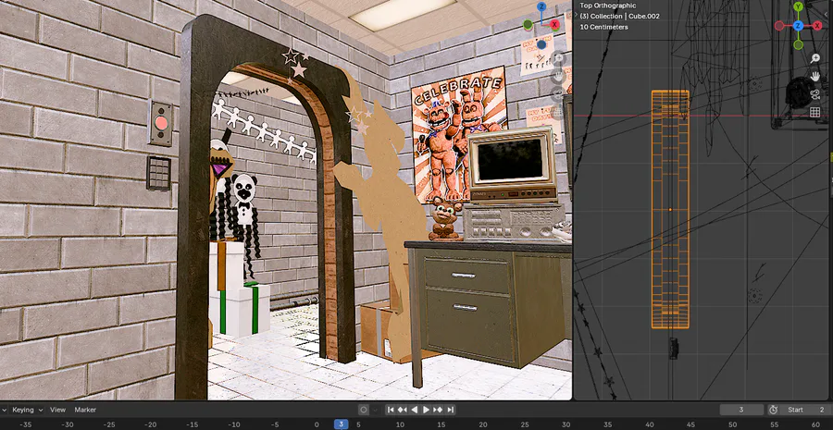This screenshot has height=430, width=833.
Task: Click the Z axis gizmo in the rendered viewport
Action: click(x=541, y=6)
